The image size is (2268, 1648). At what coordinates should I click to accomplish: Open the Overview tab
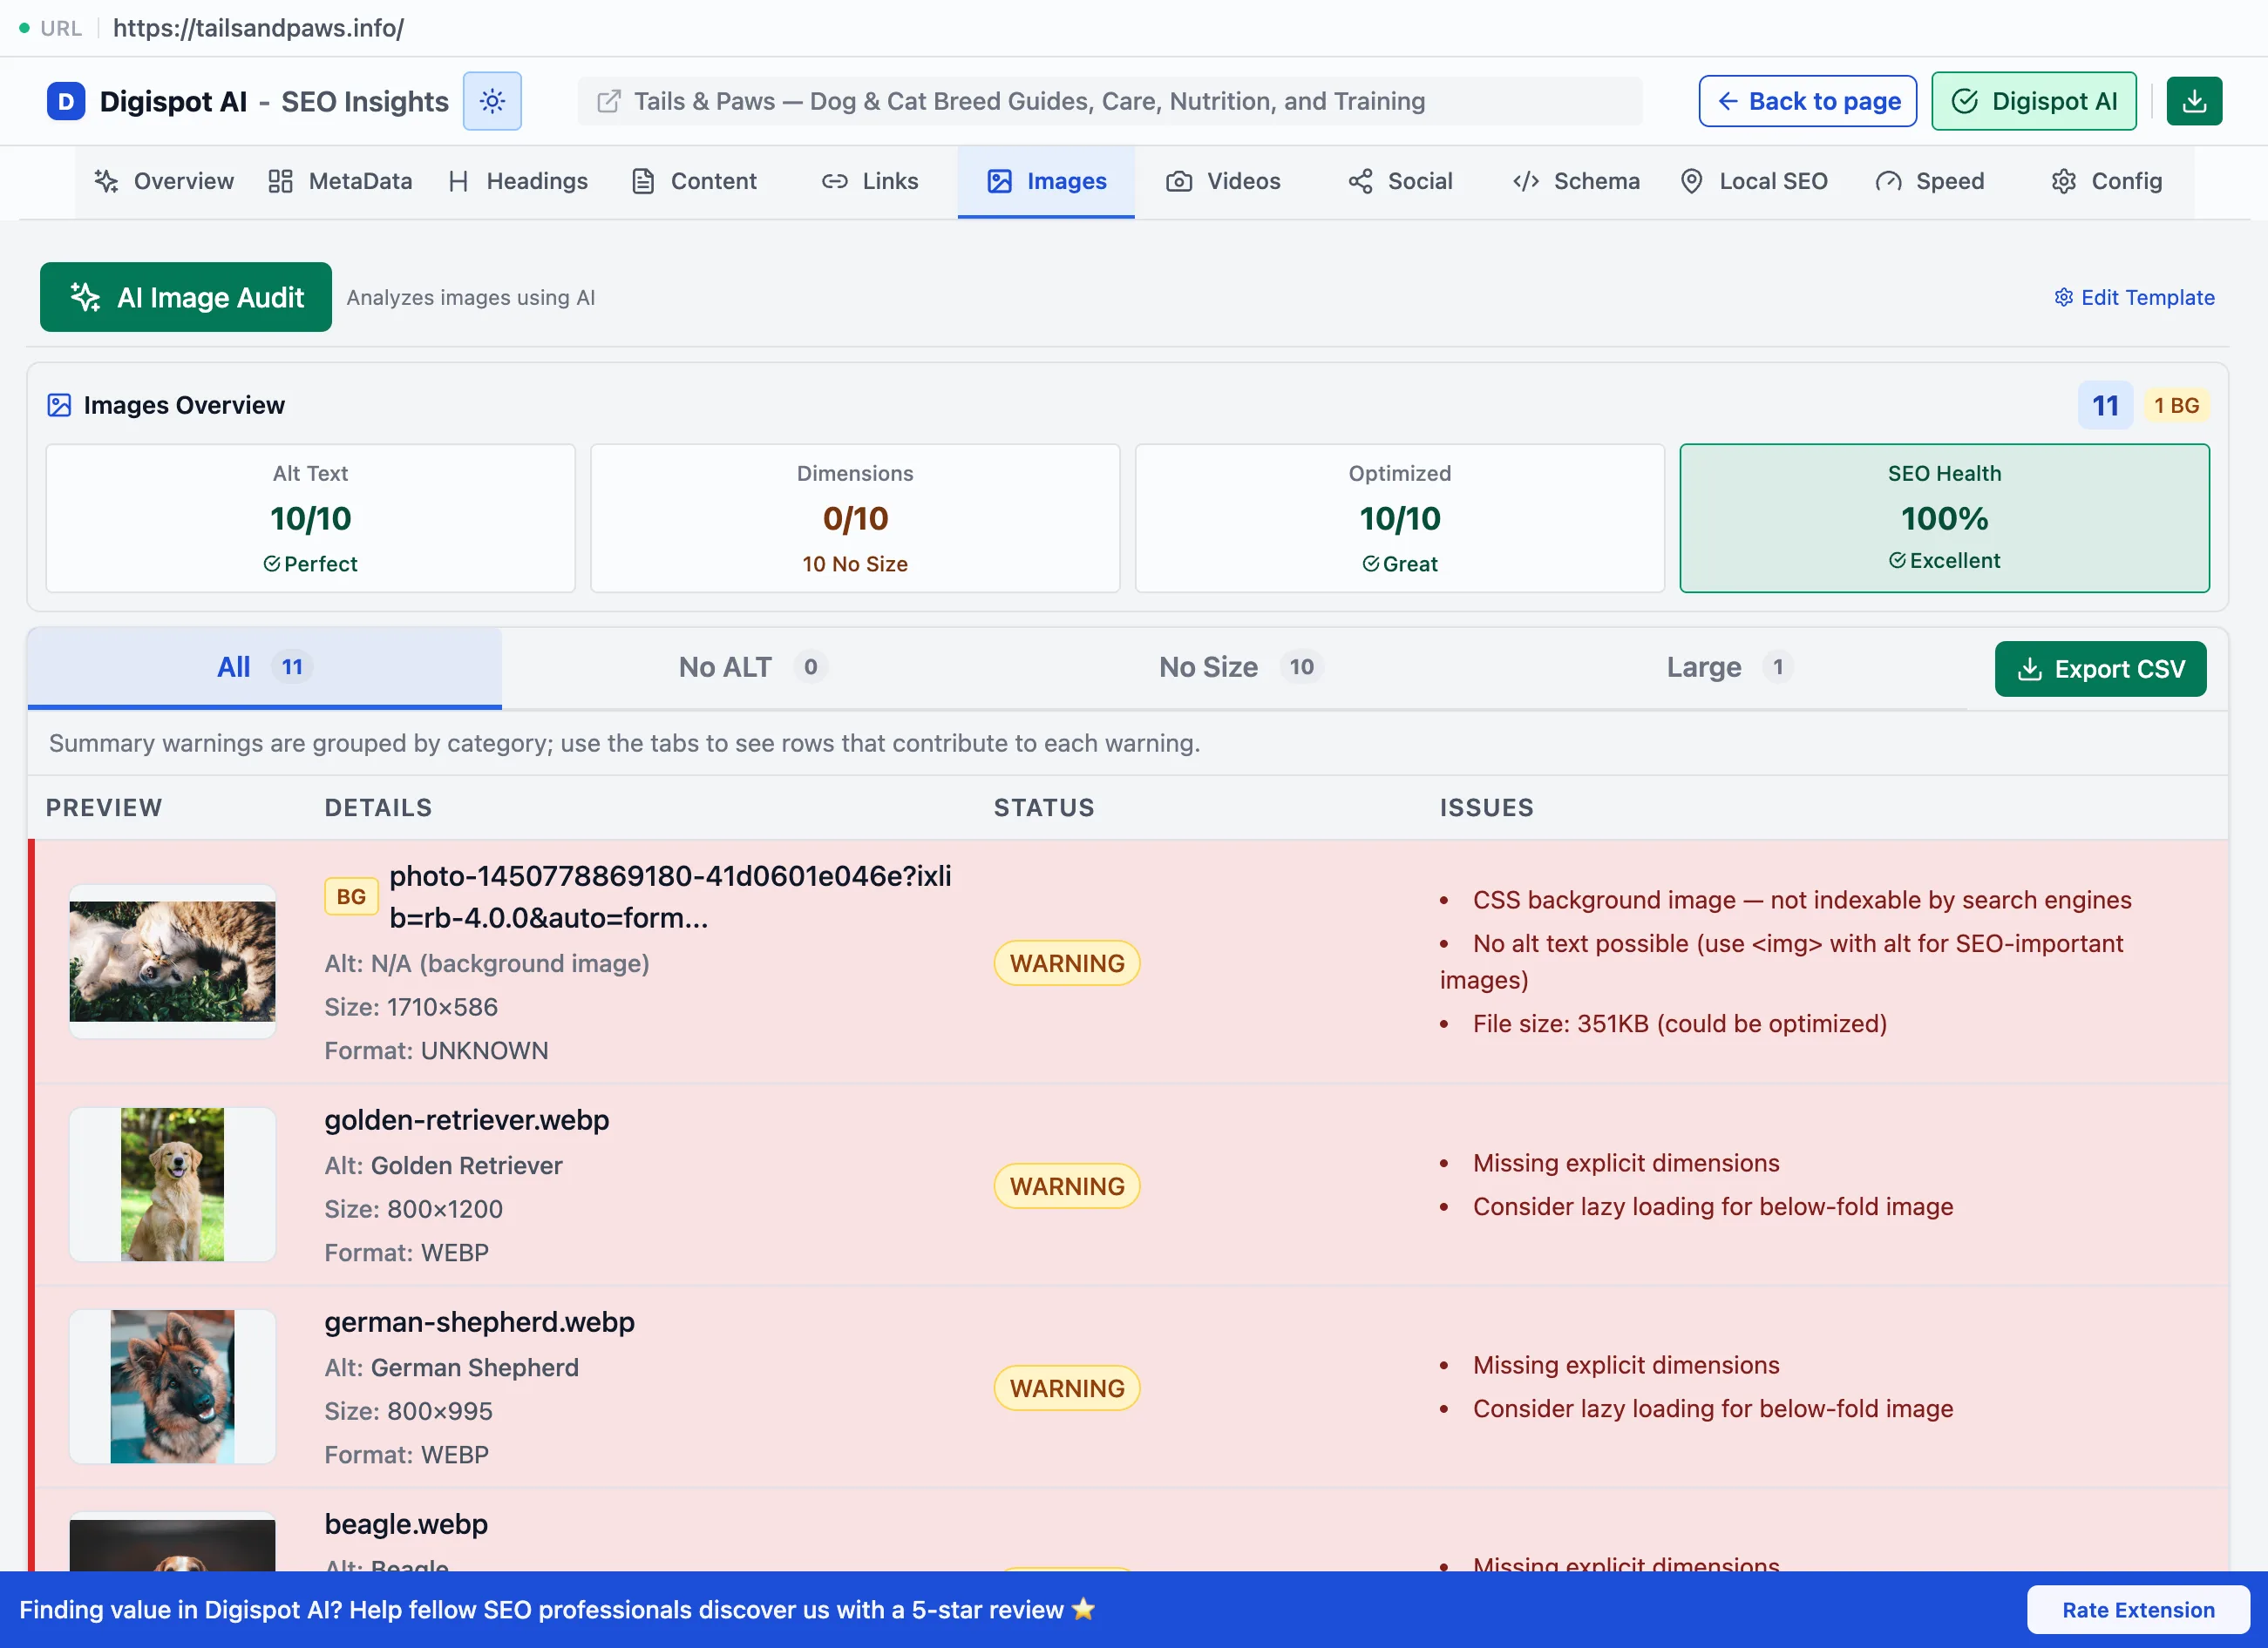pos(164,181)
